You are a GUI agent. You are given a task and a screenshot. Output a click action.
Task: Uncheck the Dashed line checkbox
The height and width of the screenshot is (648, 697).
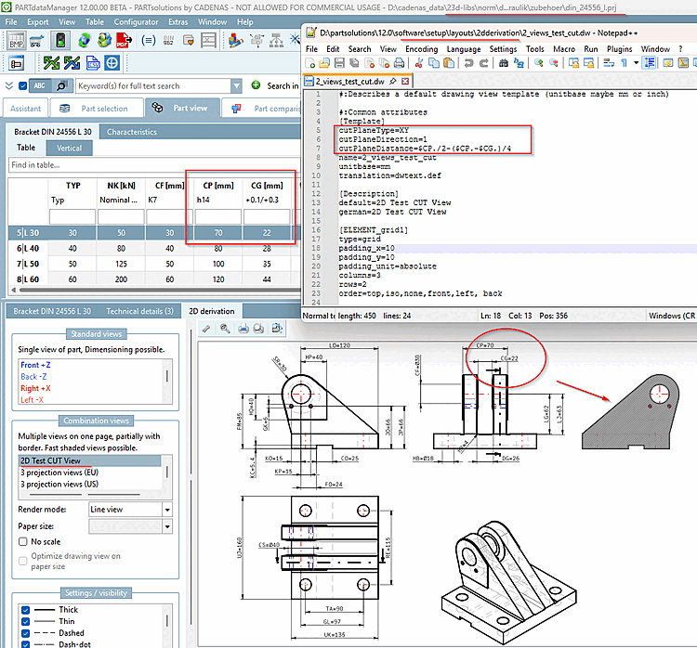[x=25, y=633]
